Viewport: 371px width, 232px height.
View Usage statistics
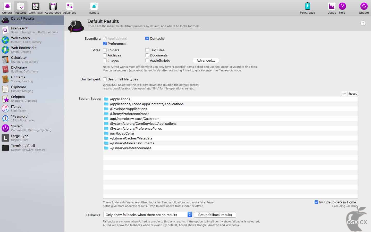(332, 8)
